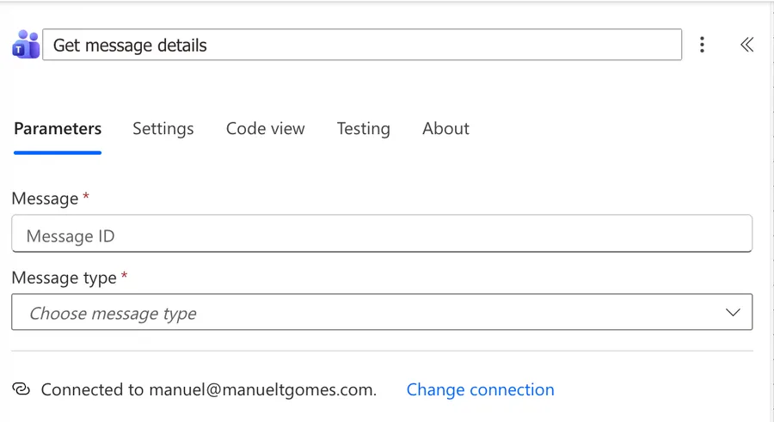Open the Testing tab

coord(363,128)
